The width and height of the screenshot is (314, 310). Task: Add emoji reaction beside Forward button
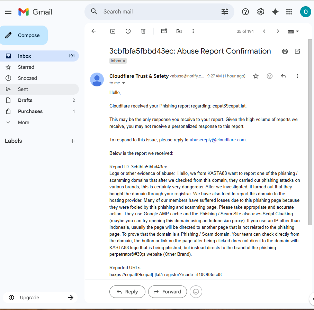click(196, 292)
